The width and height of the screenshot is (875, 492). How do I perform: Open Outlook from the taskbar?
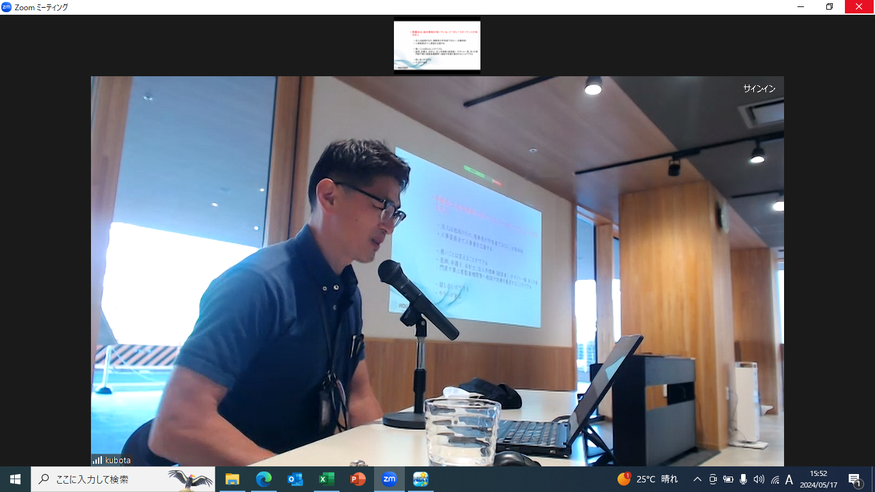coord(295,479)
